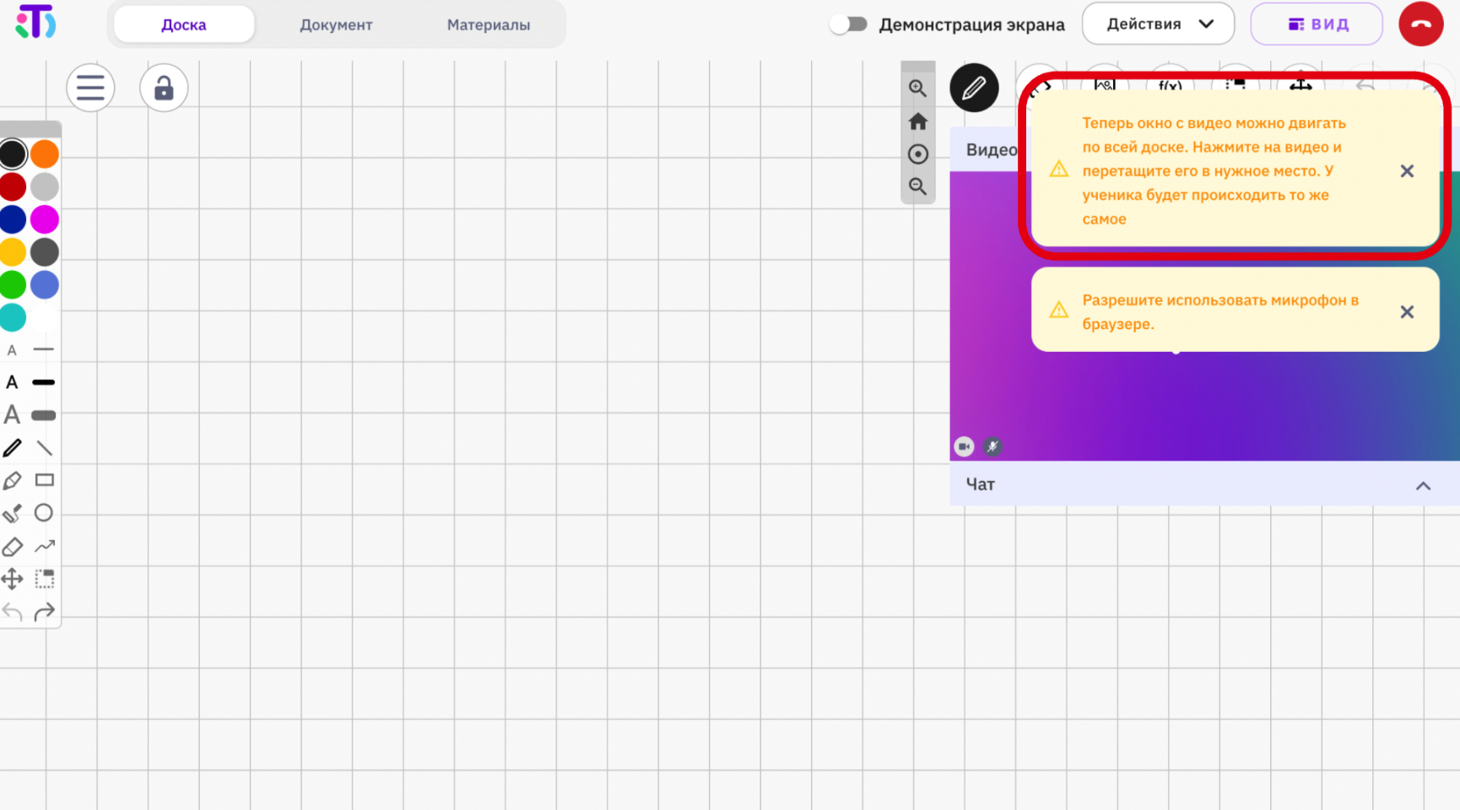Screen dimensions: 1460x810
Task: Click the ВИД button
Action: coord(1317,24)
